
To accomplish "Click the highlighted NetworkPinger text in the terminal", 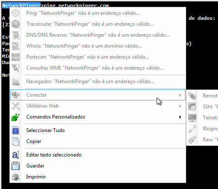I will 21,5.
